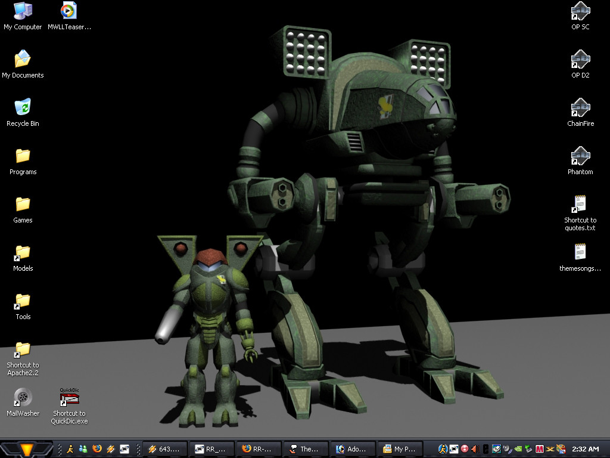Select the OP D2 shortcut icon

[580, 64]
